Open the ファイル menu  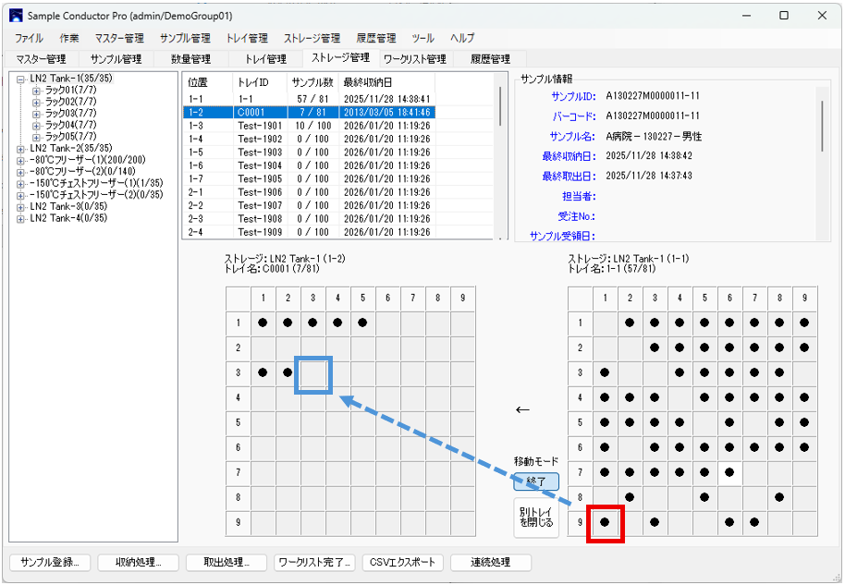click(29, 39)
